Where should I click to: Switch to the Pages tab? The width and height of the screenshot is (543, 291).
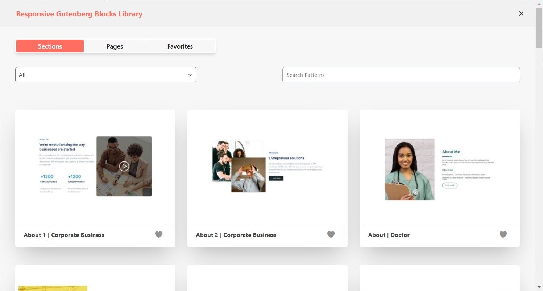[x=115, y=46]
